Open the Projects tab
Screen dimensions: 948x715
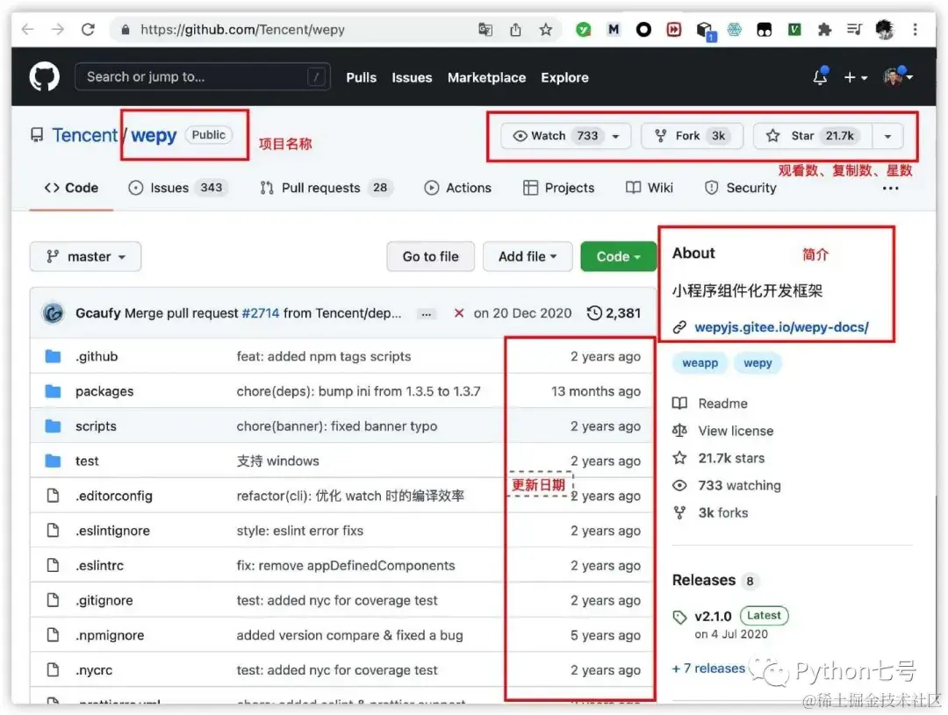pos(558,188)
